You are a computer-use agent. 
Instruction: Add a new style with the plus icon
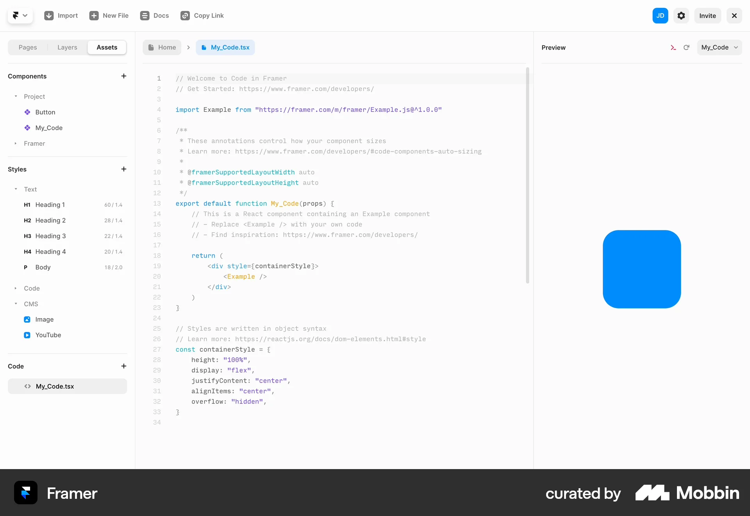coord(124,169)
